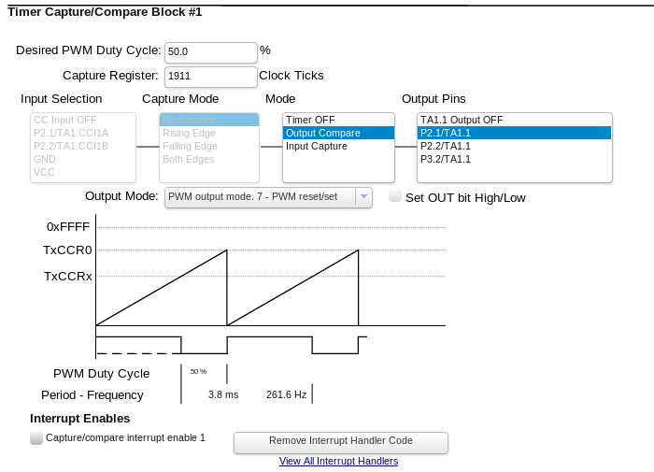Open the Output Mode dropdown arrow
The width and height of the screenshot is (654, 472).
(363, 197)
